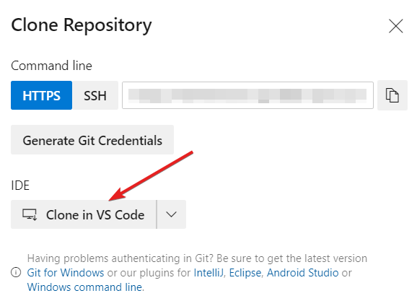This screenshot has height=301, width=417.
Task: Click the red arrow annotation
Action: 151,176
